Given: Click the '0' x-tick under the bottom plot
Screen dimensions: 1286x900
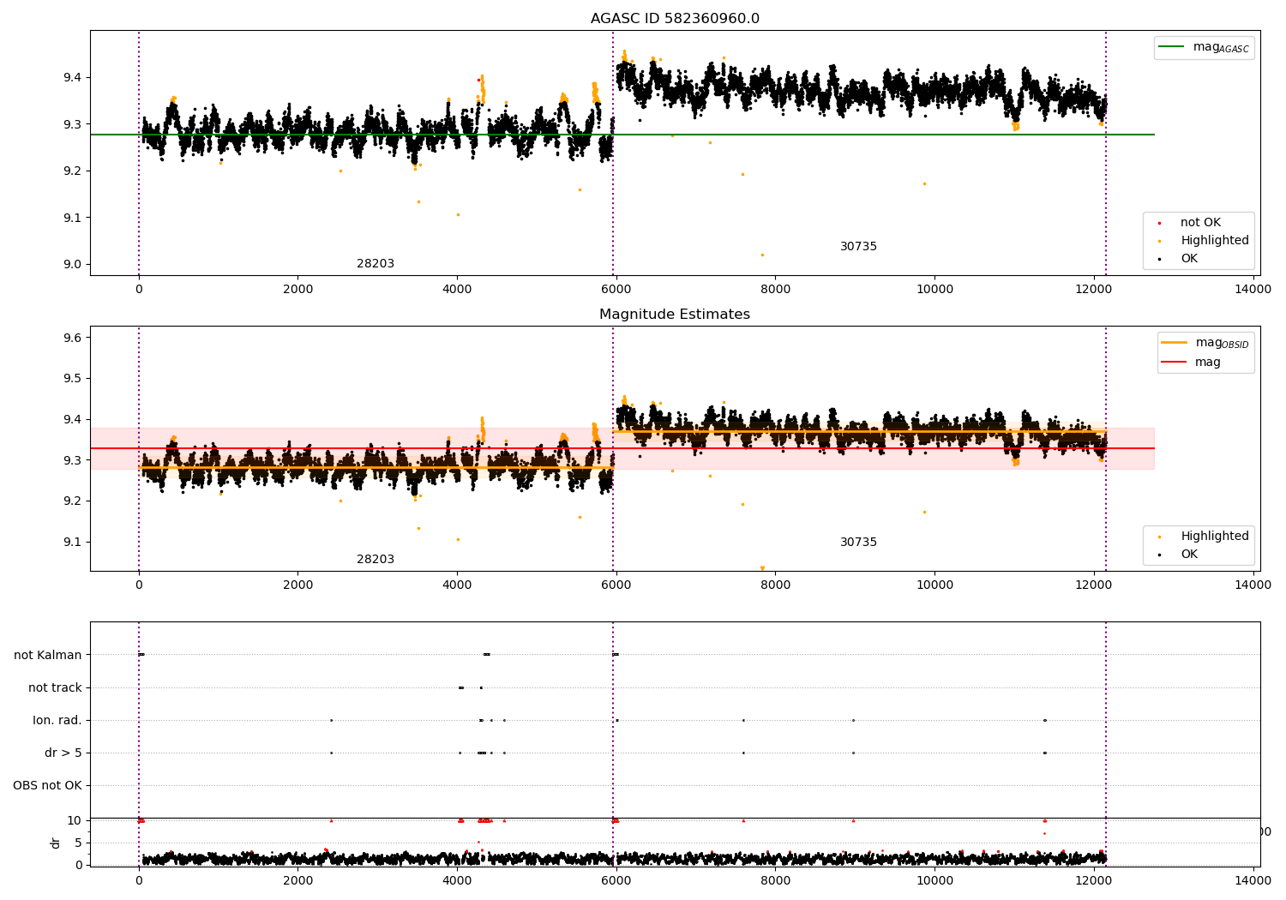Looking at the screenshot, I should pyautogui.click(x=139, y=879).
